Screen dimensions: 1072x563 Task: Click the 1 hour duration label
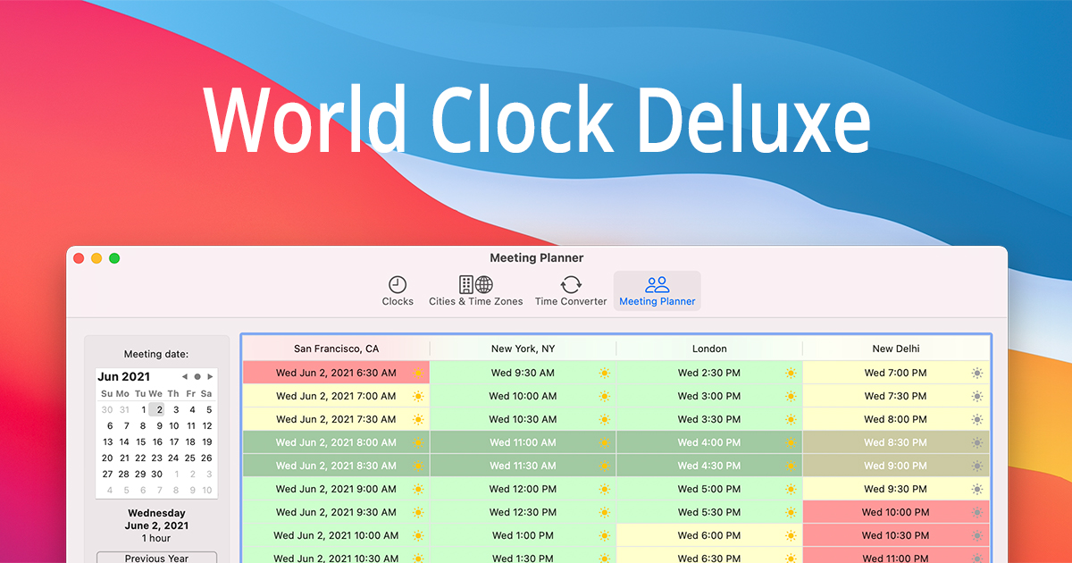point(157,538)
